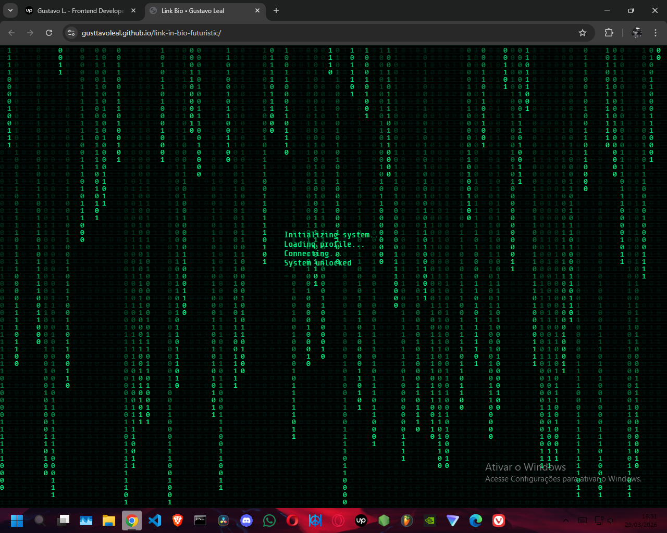The image size is (667, 533).
Task: Reload the current page
Action: tap(49, 33)
